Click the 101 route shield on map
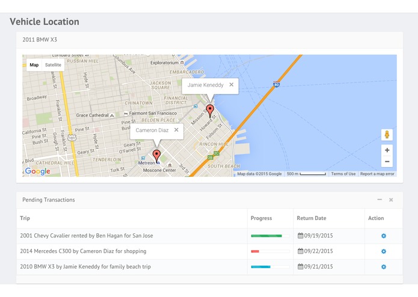 (x=72, y=138)
